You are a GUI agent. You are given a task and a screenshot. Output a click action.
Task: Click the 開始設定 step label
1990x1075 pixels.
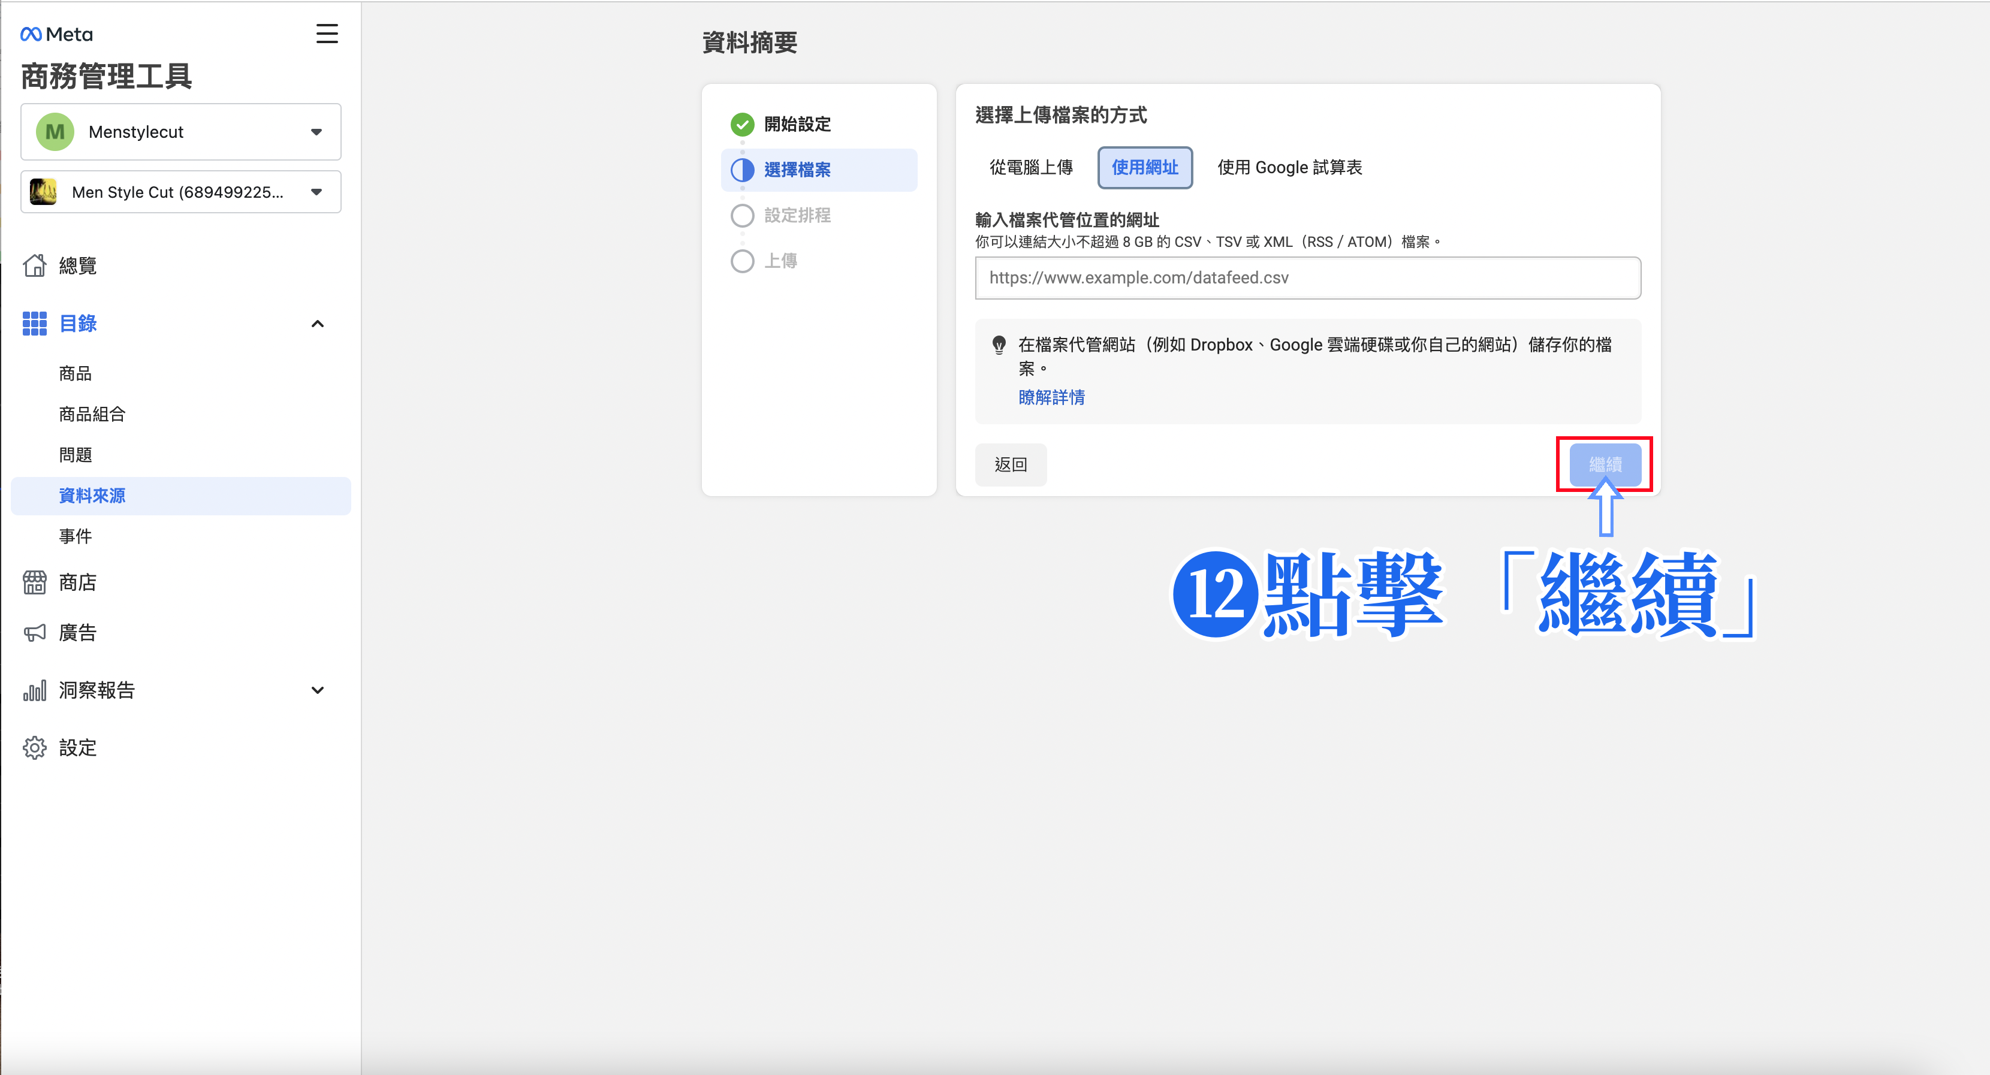pyautogui.click(x=797, y=123)
